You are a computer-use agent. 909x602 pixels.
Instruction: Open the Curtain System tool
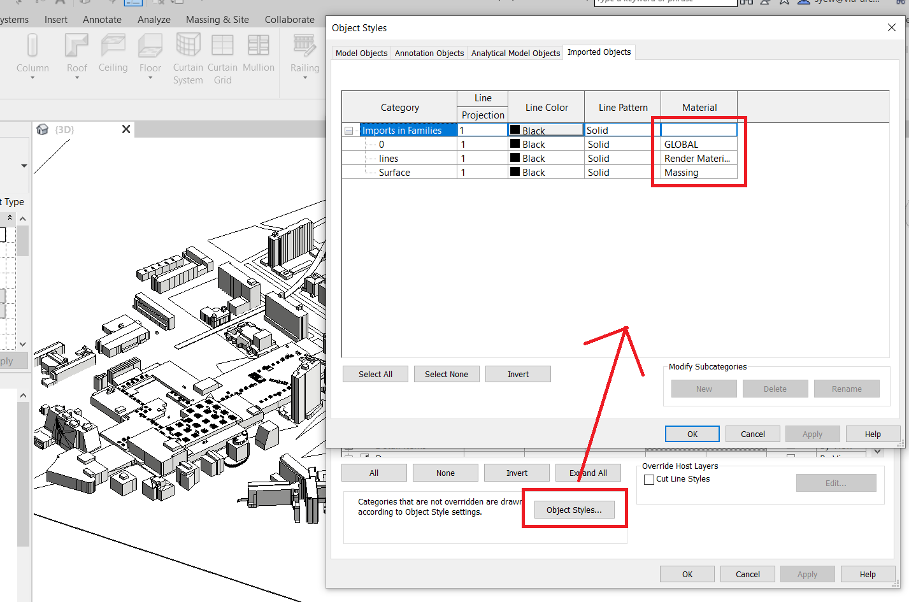[x=187, y=57]
